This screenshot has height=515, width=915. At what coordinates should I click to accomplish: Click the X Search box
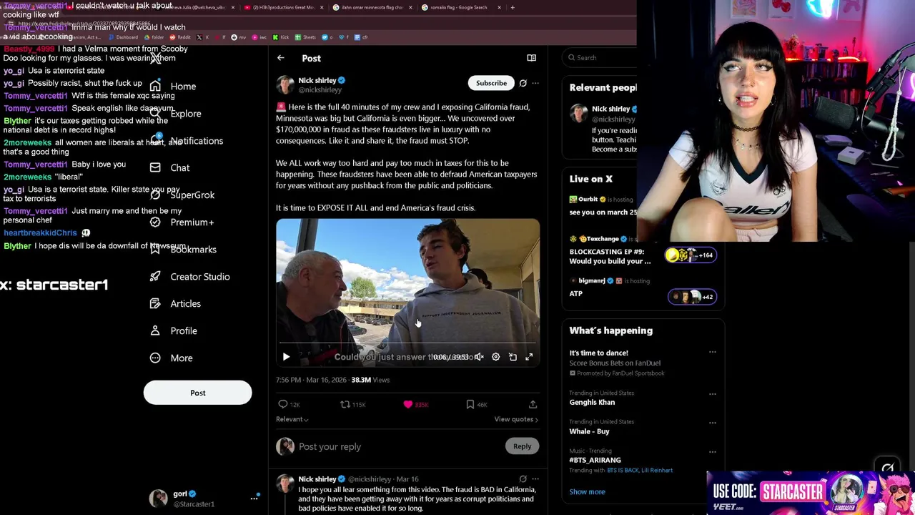[600, 58]
